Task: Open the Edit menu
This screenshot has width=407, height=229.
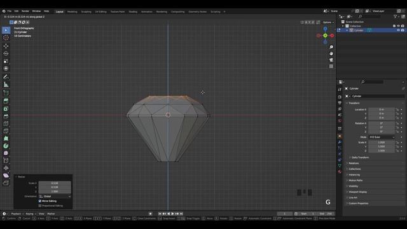Action: [x=17, y=11]
